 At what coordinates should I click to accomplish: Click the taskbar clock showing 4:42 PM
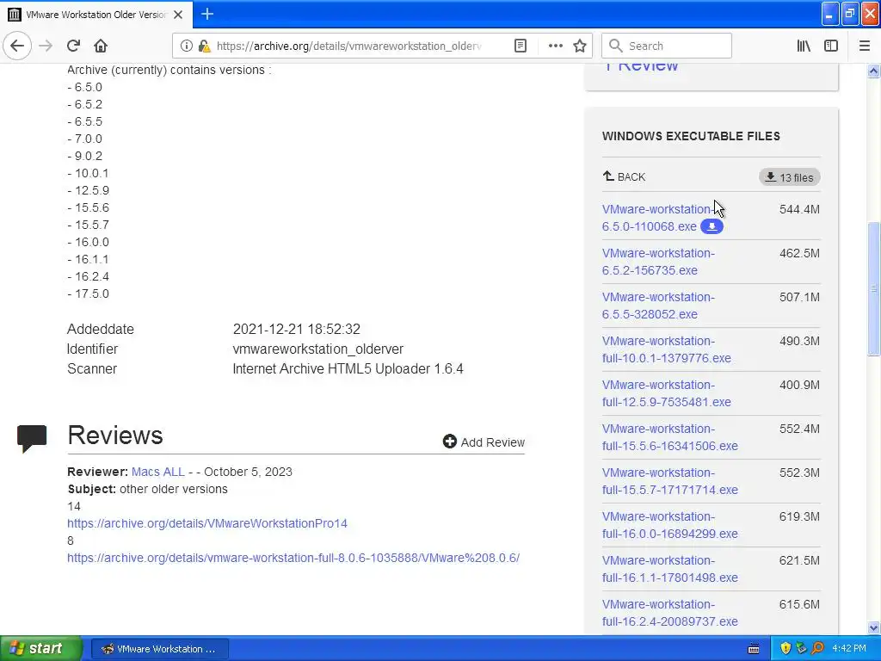coord(849,649)
